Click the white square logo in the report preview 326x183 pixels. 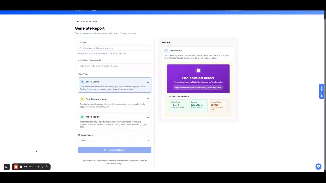coord(198,70)
